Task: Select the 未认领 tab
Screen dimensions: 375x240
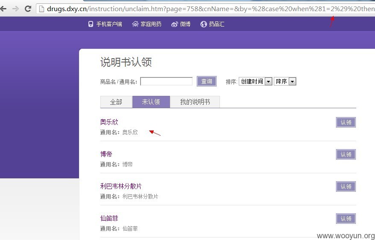Action: pos(151,102)
